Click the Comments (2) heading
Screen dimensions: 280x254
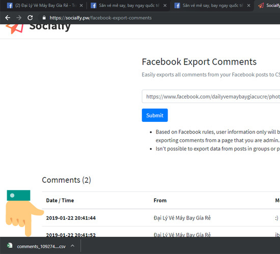[x=66, y=180]
